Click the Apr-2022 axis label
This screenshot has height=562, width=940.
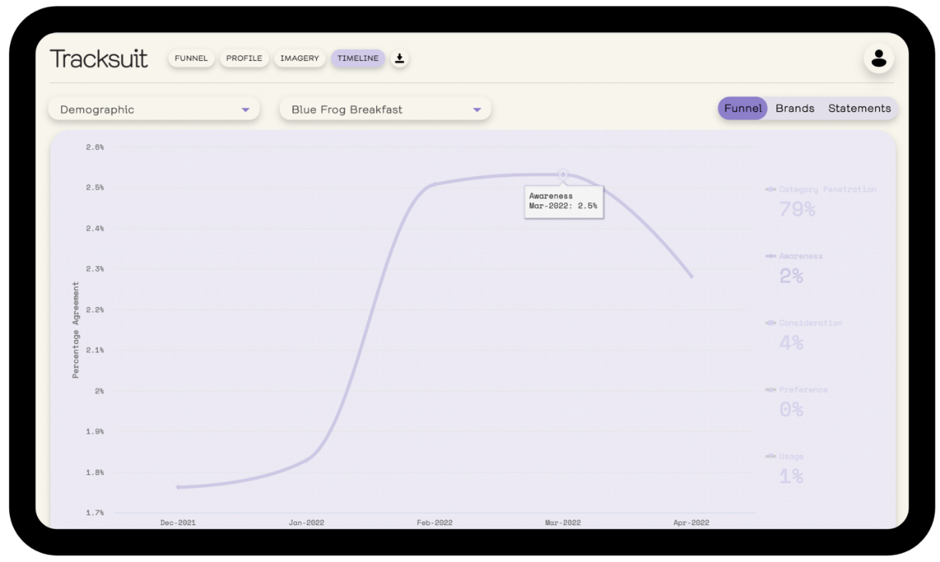(691, 523)
